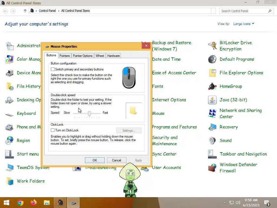Switch to the Pointers tab
The width and height of the screenshot is (277, 208).
pyautogui.click(x=64, y=56)
